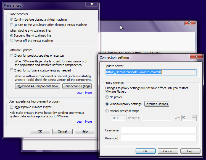Enable Return to the VM Library checkbox
The width and height of the screenshot is (206, 160).
[11, 25]
